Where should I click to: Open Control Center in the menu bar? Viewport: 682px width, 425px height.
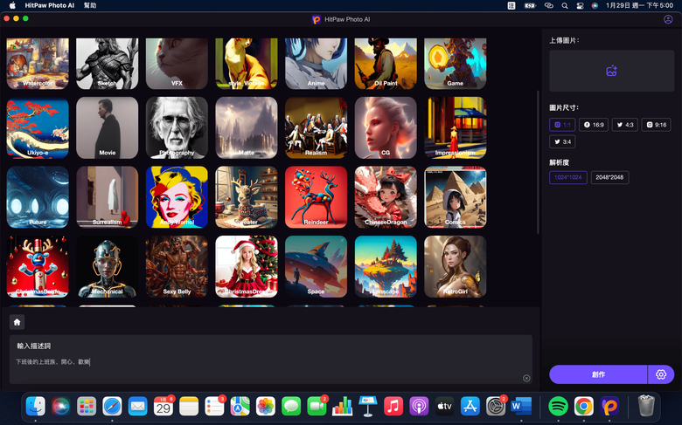(x=581, y=5)
